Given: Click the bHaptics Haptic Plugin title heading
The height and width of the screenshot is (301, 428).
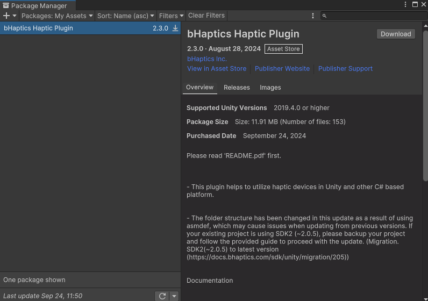Looking at the screenshot, I should pyautogui.click(x=243, y=34).
